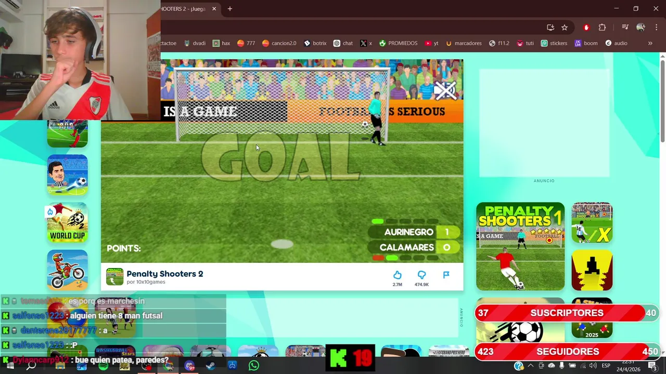
Task: Open the marcadores bookmark
Action: pos(464,43)
